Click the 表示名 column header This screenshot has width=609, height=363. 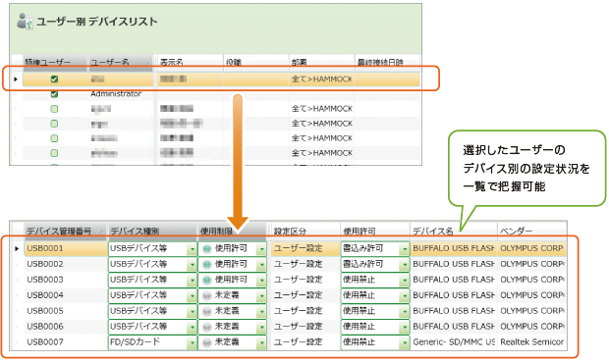coord(190,62)
